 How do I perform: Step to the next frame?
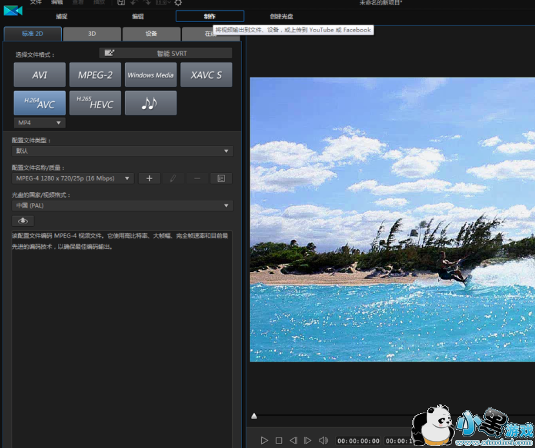308,440
